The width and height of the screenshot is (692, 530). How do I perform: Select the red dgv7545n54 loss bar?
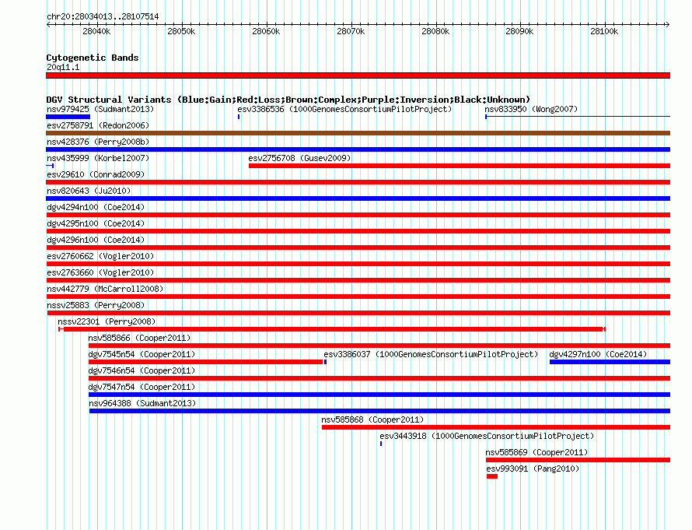(206, 362)
